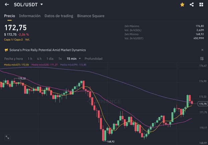Click the megaphone announcement icon

[x=6, y=50]
